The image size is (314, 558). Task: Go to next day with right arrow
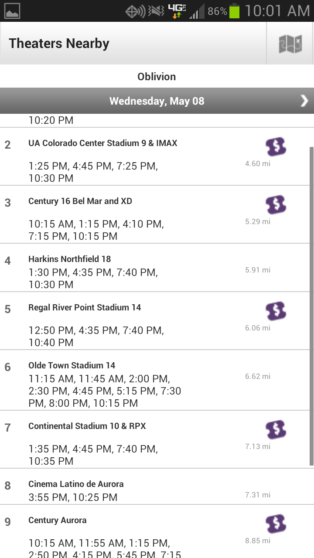(304, 101)
